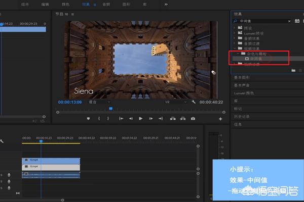Switch to the 音频 workspace tab
Screen dimensions: 304x202
[106, 4]
